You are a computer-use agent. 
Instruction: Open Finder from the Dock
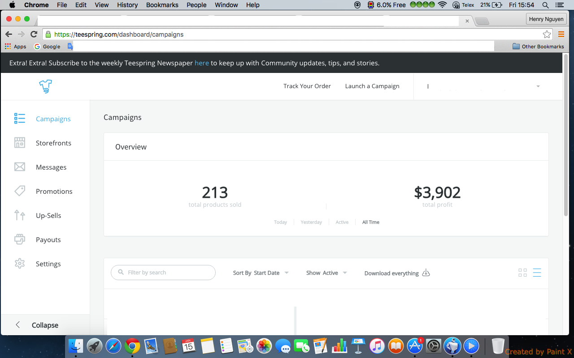point(76,346)
